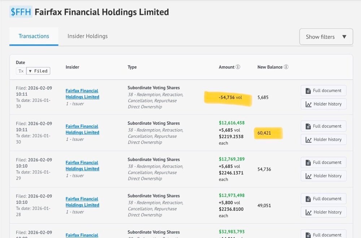The height and width of the screenshot is (238, 361).
Task: Open the $FFH ticker symbol badge
Action: [x=21, y=12]
